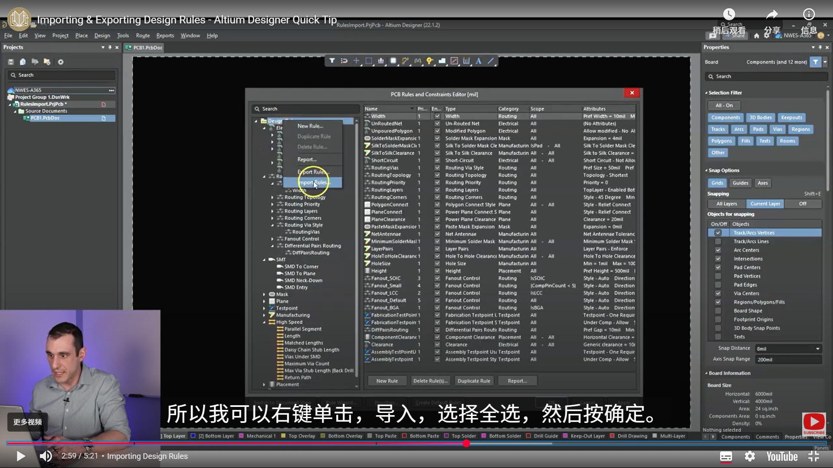Viewport: 833px width, 468px height.
Task: Click the snapping magnet toolbar icon
Action: 344,61
